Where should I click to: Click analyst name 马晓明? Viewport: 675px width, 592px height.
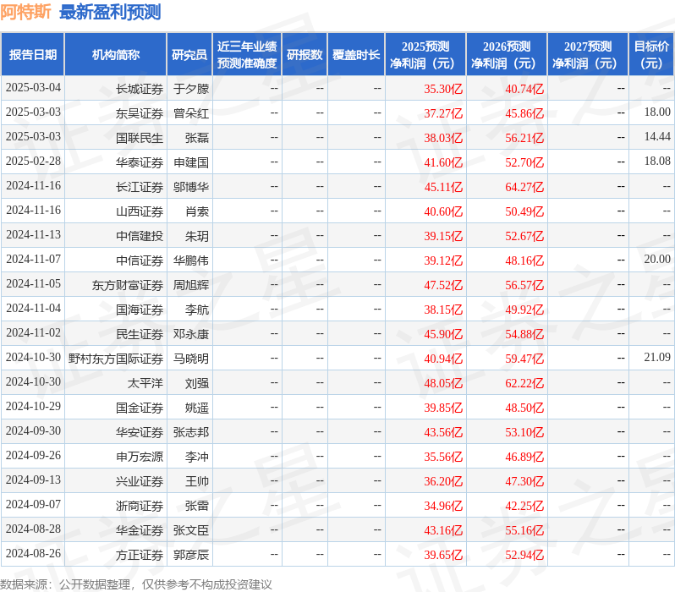(191, 359)
